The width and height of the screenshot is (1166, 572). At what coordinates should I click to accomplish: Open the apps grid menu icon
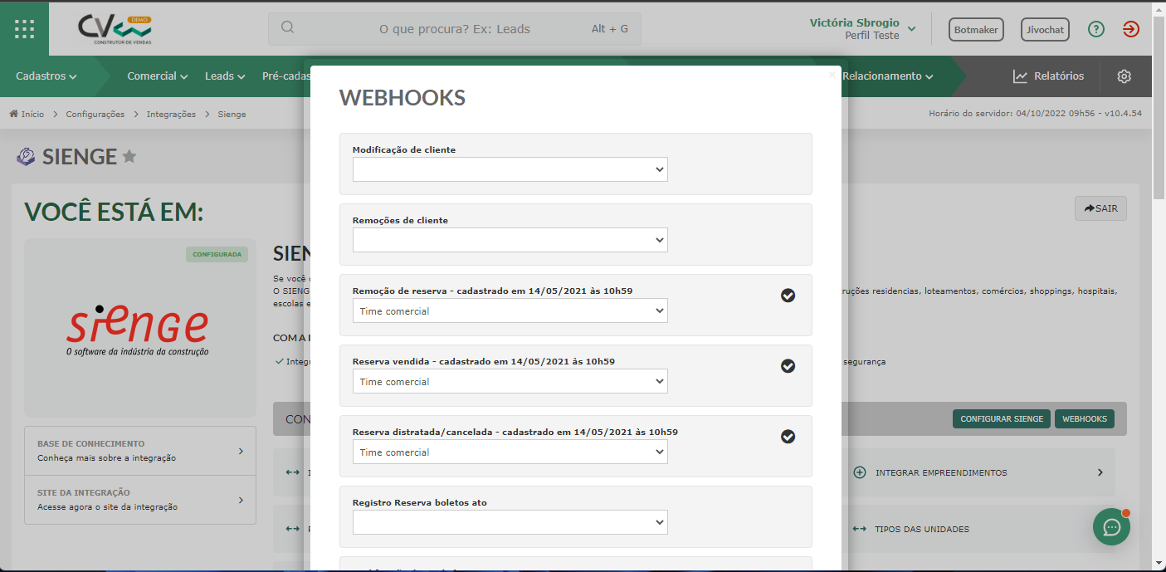(25, 29)
